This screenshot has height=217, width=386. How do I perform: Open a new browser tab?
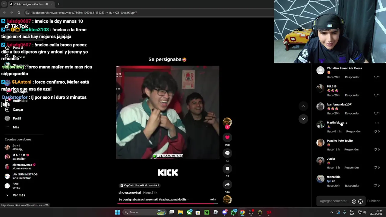coord(59,4)
